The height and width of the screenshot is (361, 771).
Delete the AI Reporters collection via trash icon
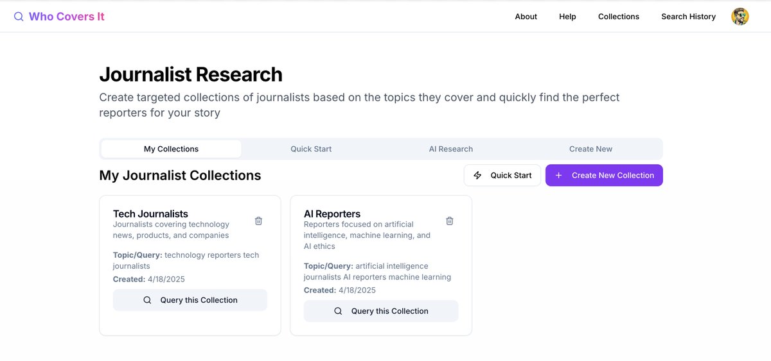point(450,221)
